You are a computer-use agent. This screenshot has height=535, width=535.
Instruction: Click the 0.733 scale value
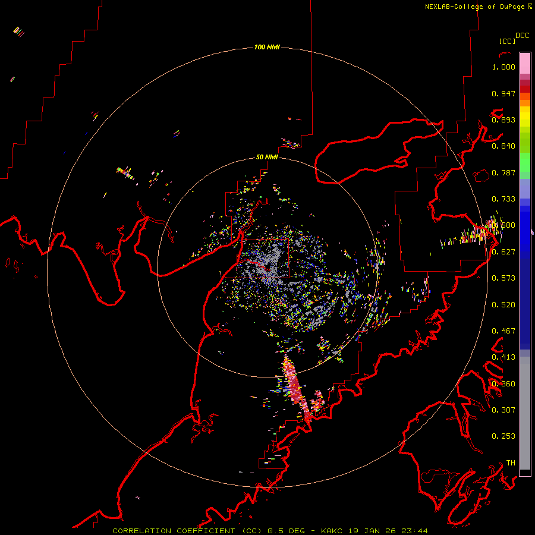[x=503, y=199]
